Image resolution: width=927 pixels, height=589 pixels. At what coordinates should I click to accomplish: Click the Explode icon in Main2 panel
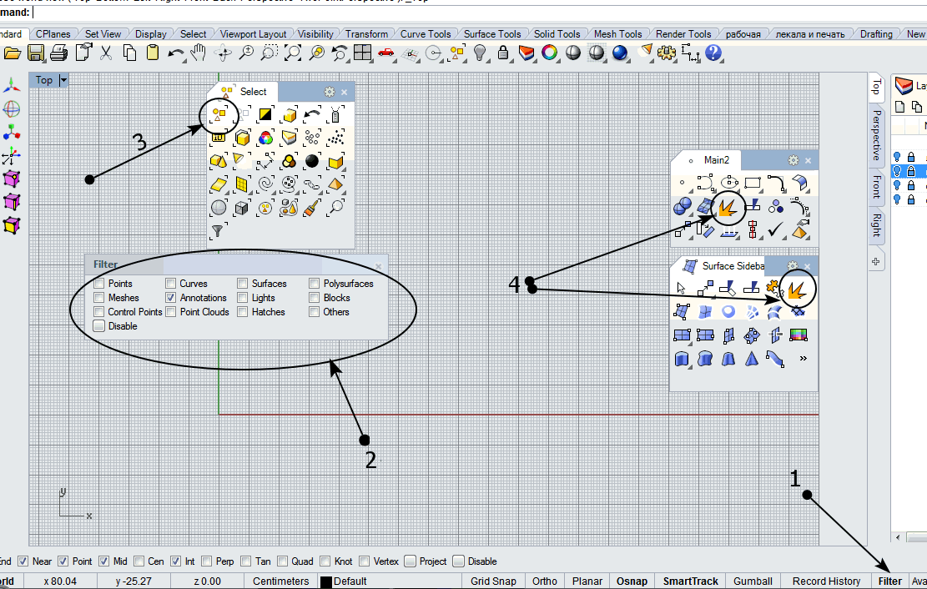[x=728, y=206]
